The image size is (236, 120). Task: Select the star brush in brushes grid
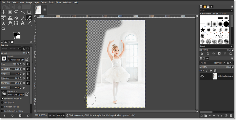pos(203,30)
